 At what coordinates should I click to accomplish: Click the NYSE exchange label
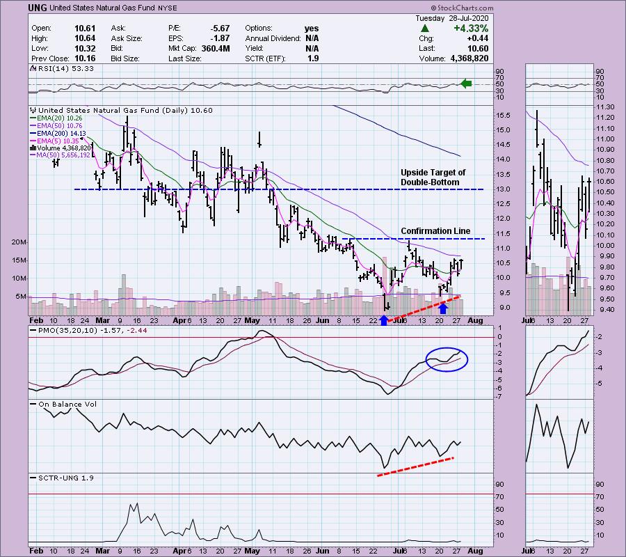[x=166, y=8]
